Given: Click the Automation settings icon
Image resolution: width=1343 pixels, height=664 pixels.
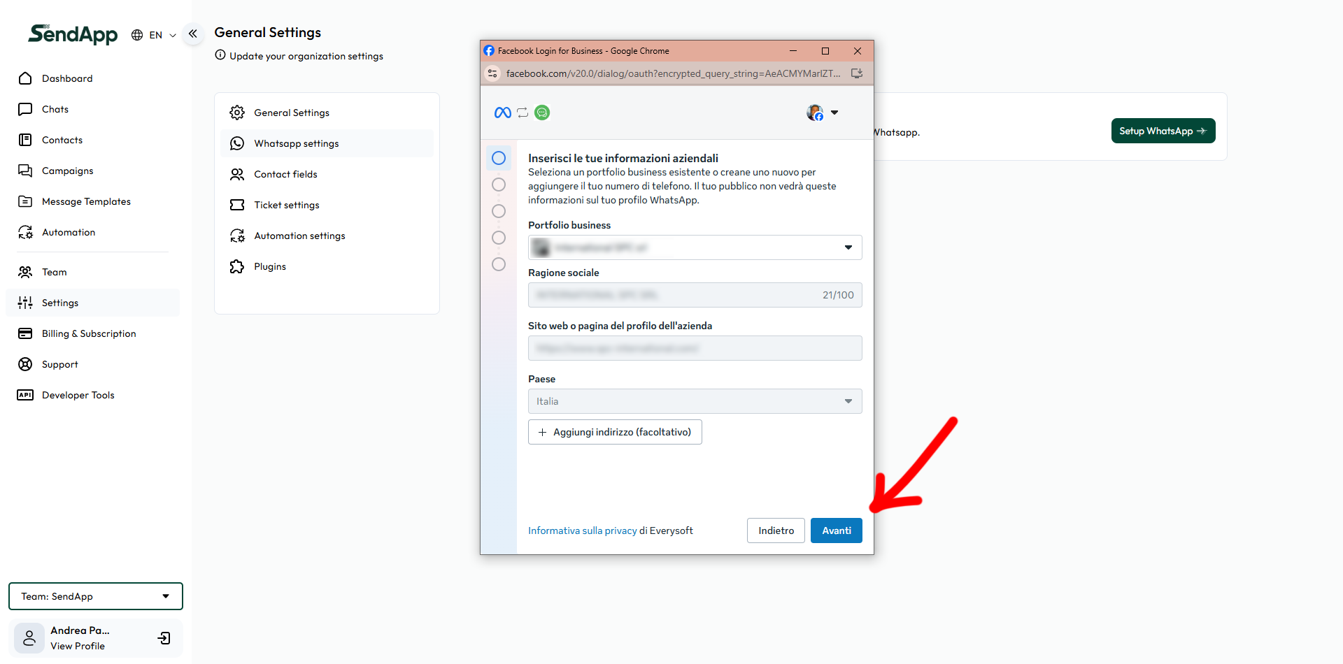Looking at the screenshot, I should click(x=237, y=236).
